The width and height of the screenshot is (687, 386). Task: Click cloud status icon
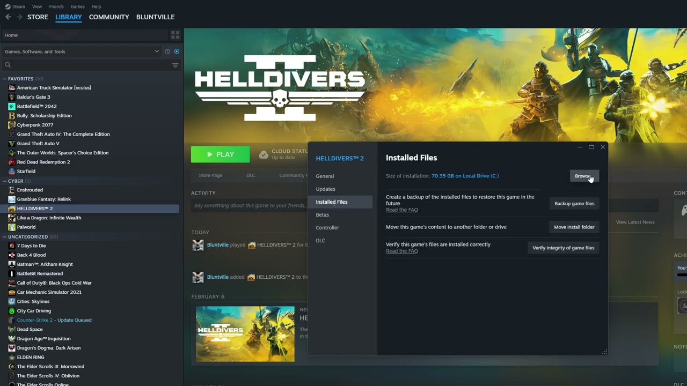point(264,154)
